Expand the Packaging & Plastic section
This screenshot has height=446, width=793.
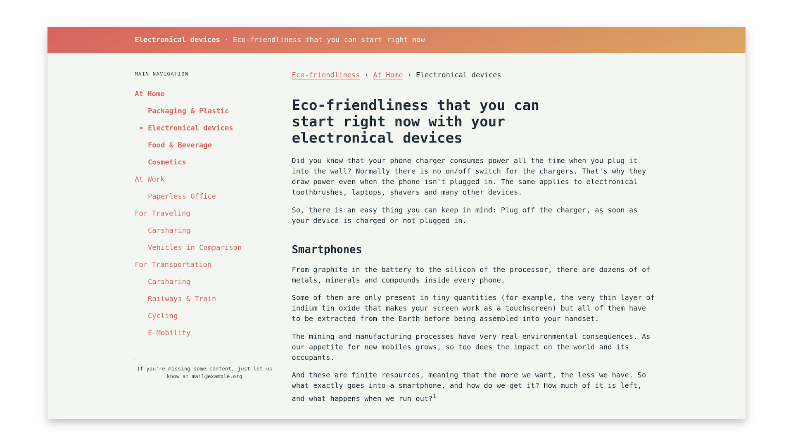tap(188, 111)
